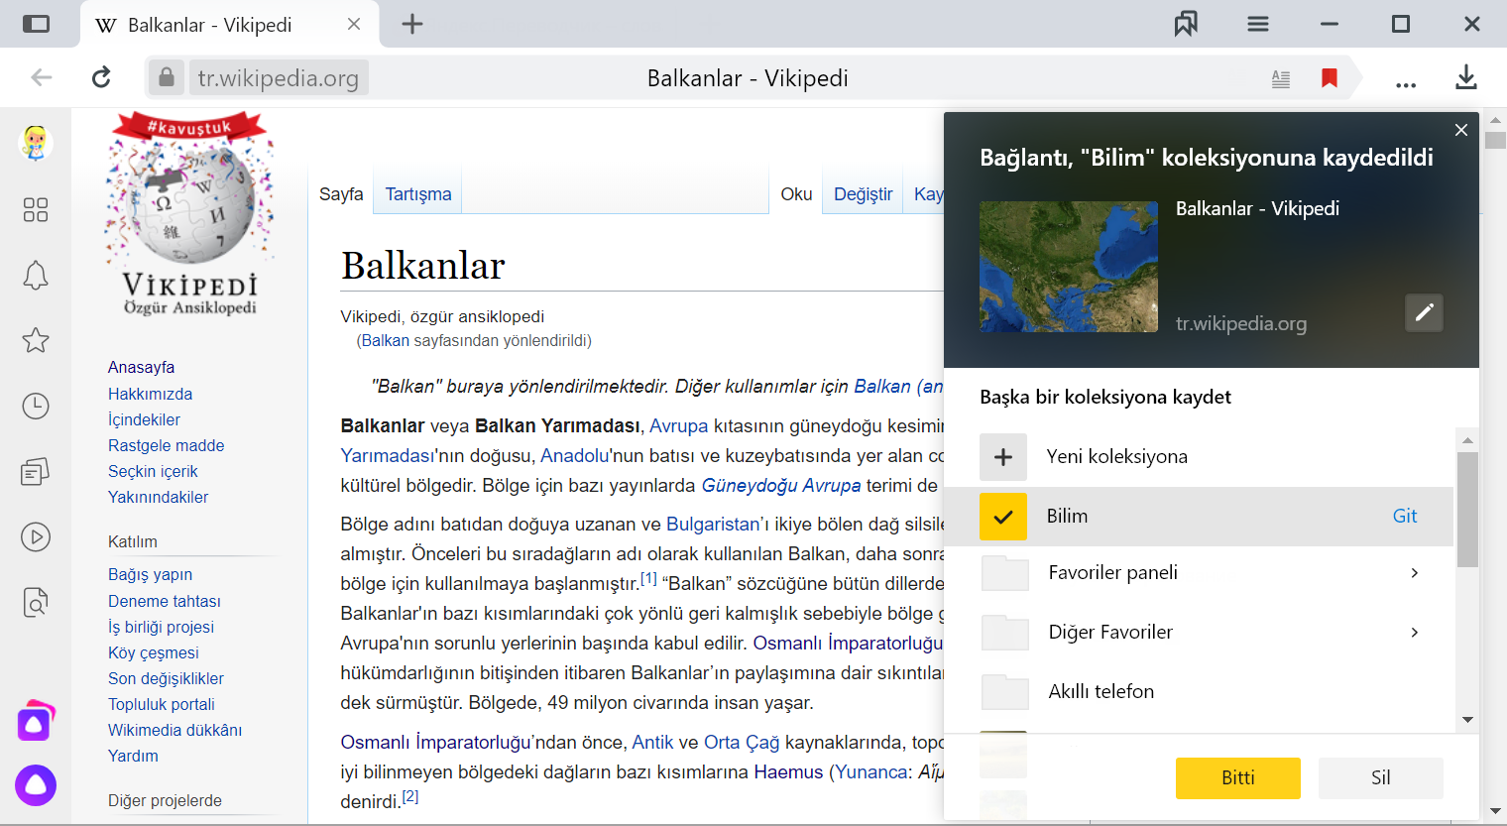1507x826 pixels.
Task: Toggle the browser side panel icon
Action: point(36,24)
